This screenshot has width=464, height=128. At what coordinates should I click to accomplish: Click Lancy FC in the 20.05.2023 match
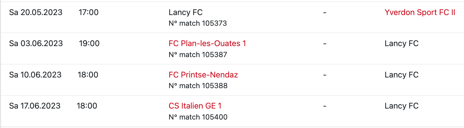click(185, 12)
